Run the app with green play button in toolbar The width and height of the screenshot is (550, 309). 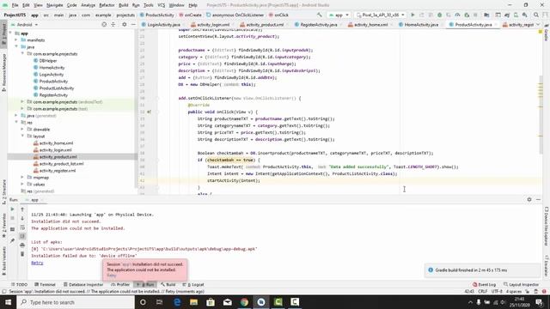pos(412,15)
